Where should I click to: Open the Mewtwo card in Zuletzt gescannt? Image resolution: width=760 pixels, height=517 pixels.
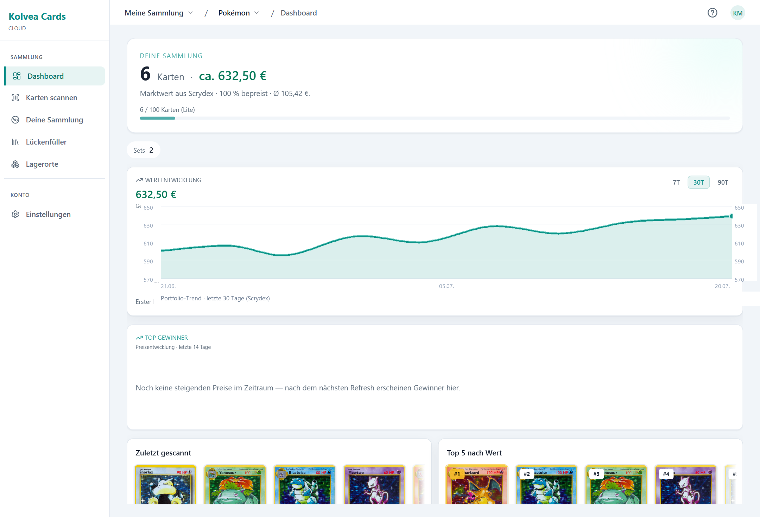coord(374,485)
